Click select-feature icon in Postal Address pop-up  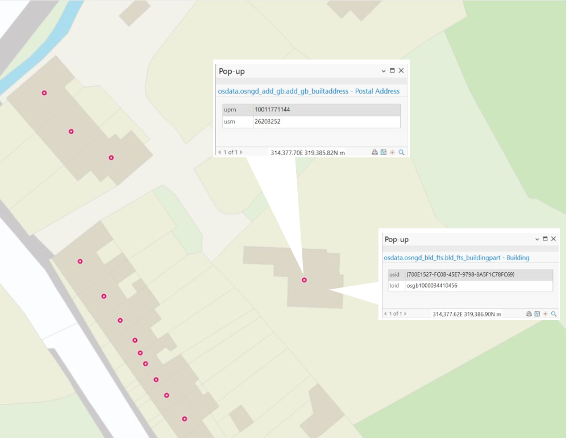(x=384, y=152)
